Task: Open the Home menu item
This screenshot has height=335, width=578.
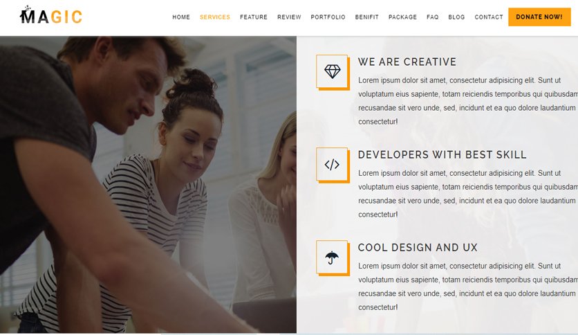Action: click(x=181, y=17)
